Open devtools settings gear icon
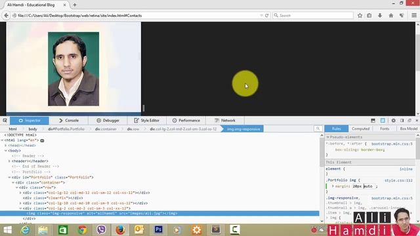 393,121
